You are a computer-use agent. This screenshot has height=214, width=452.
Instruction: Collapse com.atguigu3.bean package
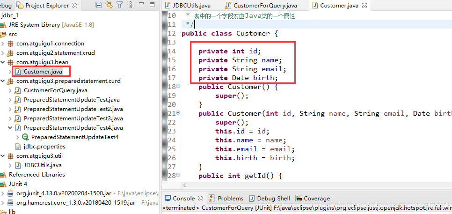[3, 62]
